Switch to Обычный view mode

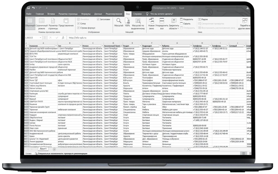click(30, 23)
